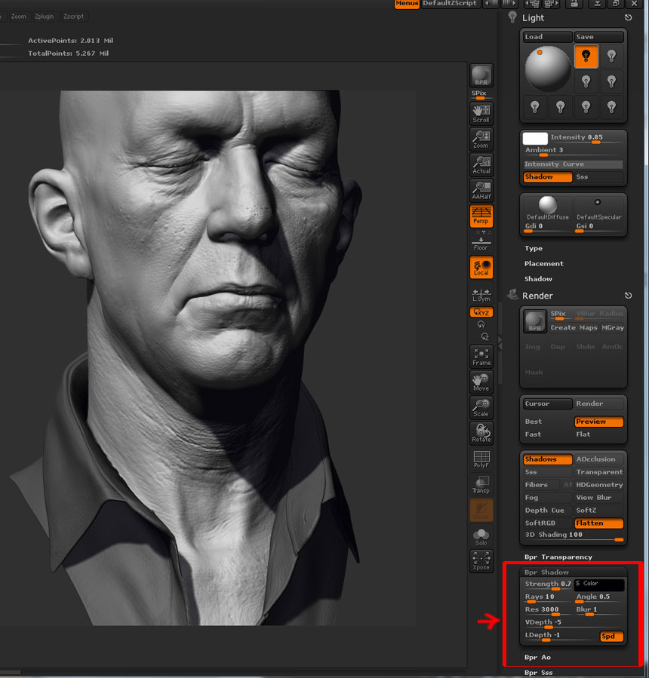
Task: Toggle Transp transparency mode
Action: (481, 485)
